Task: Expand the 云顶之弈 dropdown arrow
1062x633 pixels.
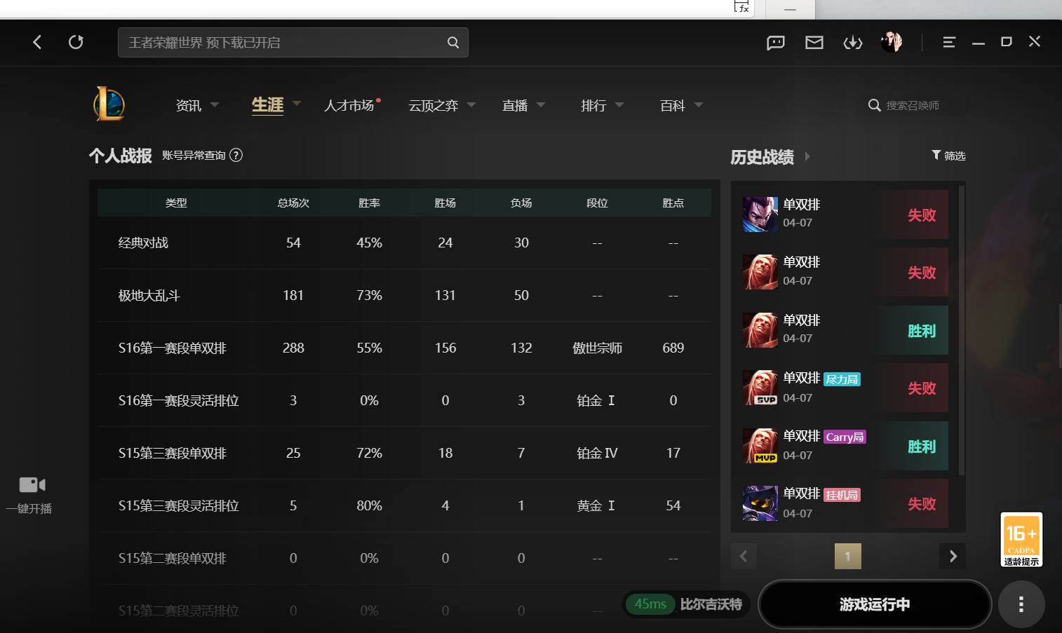Action: tap(471, 104)
